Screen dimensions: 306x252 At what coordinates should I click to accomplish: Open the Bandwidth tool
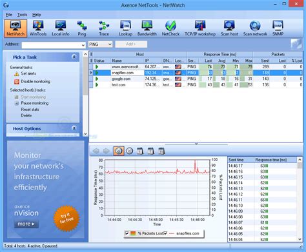coord(147,28)
